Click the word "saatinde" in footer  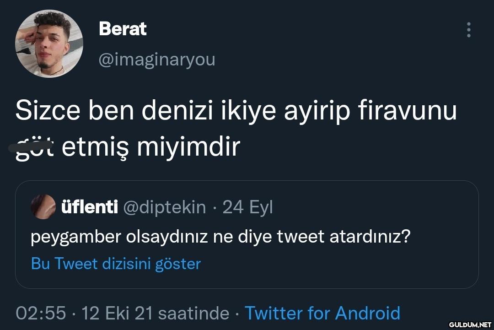pyautogui.click(x=193, y=313)
